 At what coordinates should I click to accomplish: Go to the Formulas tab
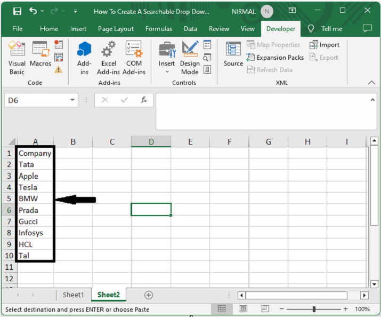tap(159, 29)
